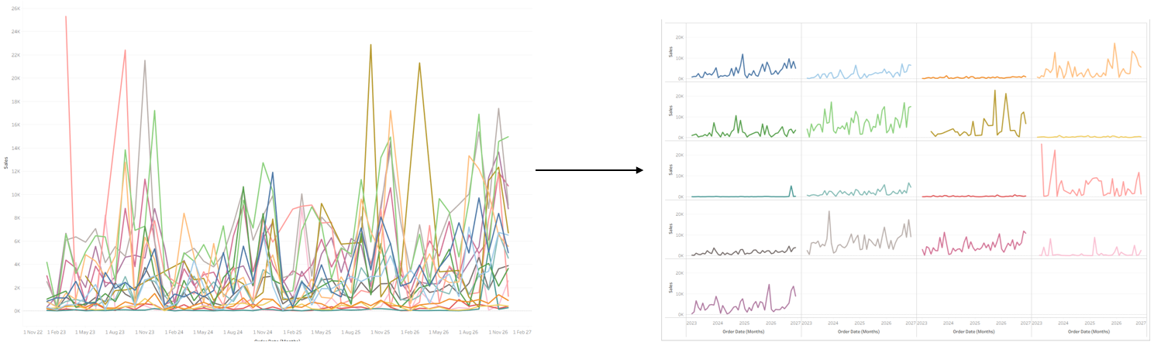Click the 26K label on the combined chart
Screen dimensions: 1154x342
(x=16, y=8)
